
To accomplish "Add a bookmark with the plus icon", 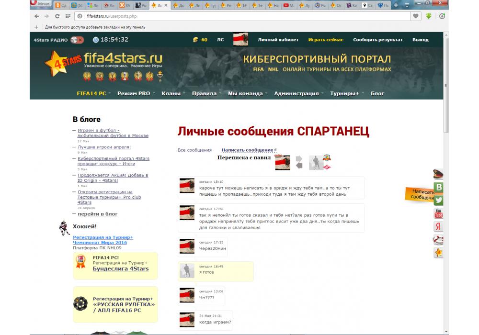I will pyautogui.click(x=36, y=27).
